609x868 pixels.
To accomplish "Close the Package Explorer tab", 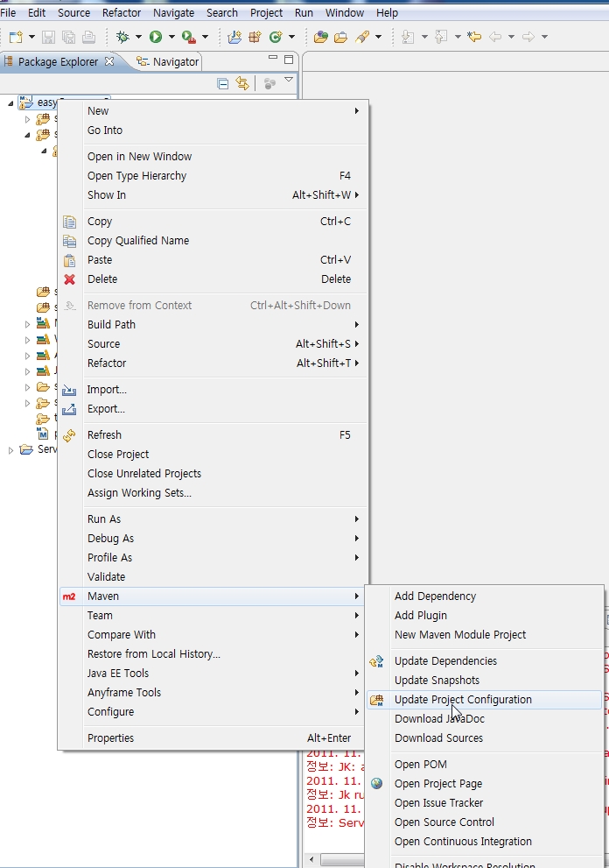I will (x=109, y=61).
